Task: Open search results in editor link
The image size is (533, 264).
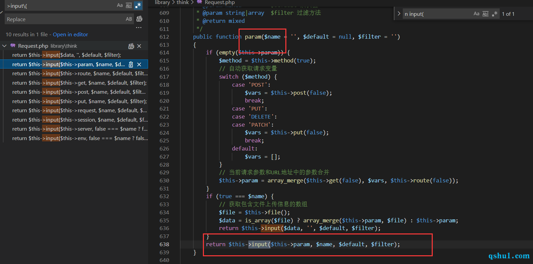Action: [x=70, y=34]
